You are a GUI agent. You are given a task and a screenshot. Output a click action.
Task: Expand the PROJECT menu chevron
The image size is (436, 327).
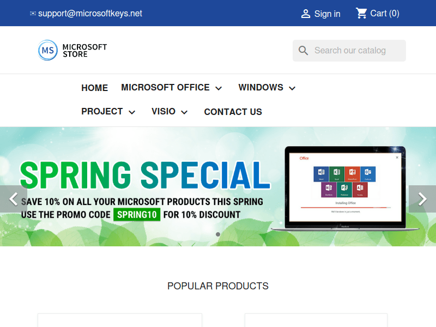[132, 112]
